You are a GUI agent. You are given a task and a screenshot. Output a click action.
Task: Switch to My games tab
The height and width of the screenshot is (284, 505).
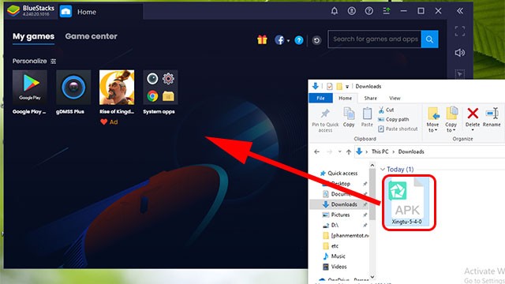pos(33,36)
